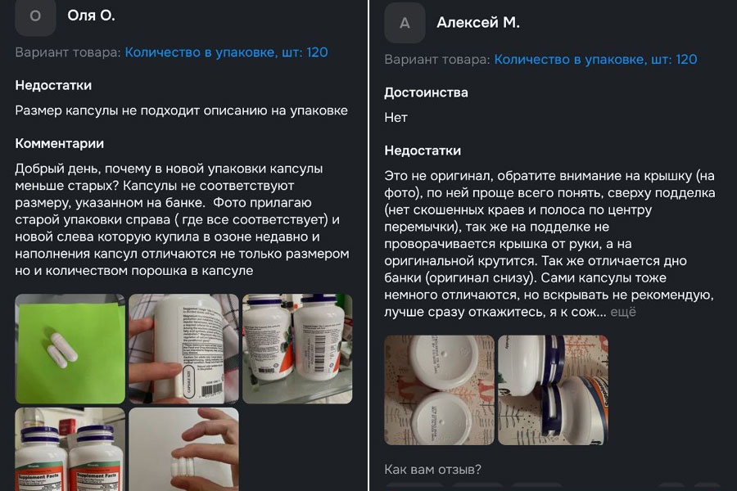Screen dimensions: 737x491
Task: Open photo of bottle bottoms with blue caps
Action: coord(554,390)
